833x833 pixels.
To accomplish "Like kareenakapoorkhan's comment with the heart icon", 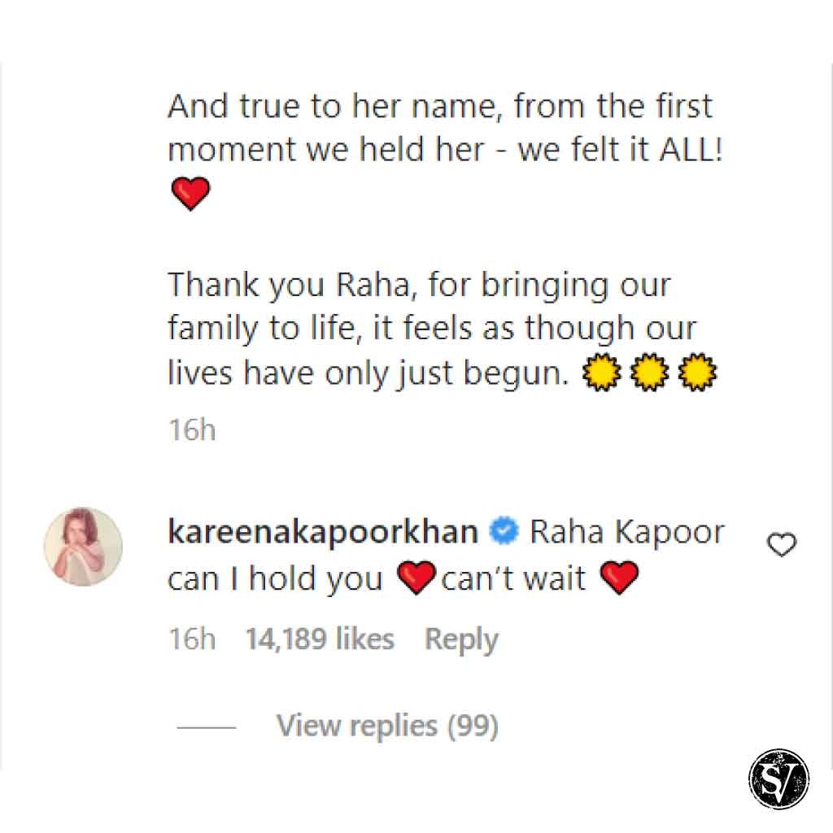I will pyautogui.click(x=782, y=544).
